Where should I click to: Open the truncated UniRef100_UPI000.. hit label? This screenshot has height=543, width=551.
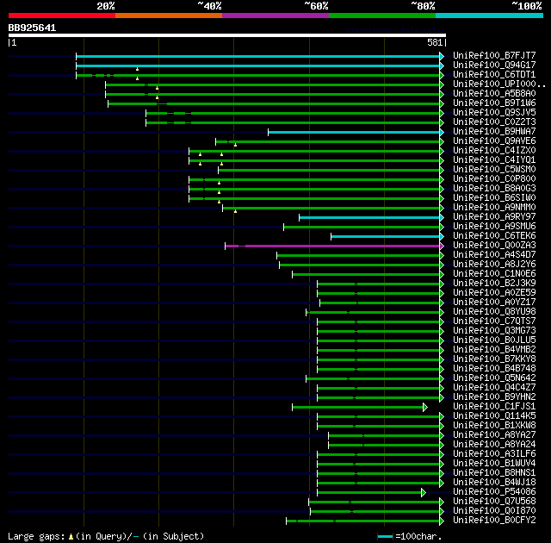(x=499, y=84)
